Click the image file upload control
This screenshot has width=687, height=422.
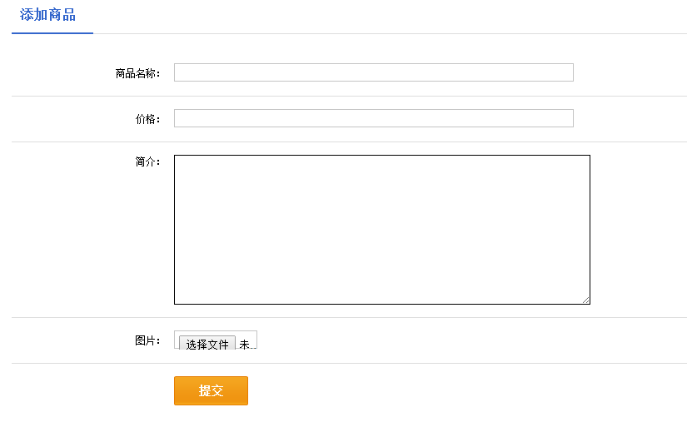pyautogui.click(x=207, y=344)
